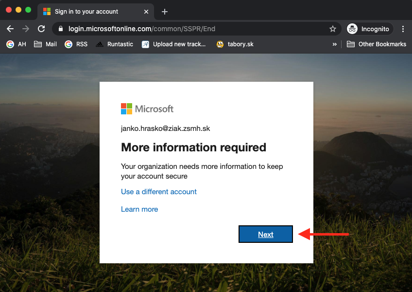
Task: Open a new tab with plus button
Action: click(x=165, y=11)
